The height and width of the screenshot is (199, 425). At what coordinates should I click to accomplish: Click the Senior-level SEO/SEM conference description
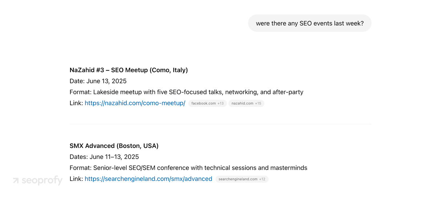click(189, 167)
